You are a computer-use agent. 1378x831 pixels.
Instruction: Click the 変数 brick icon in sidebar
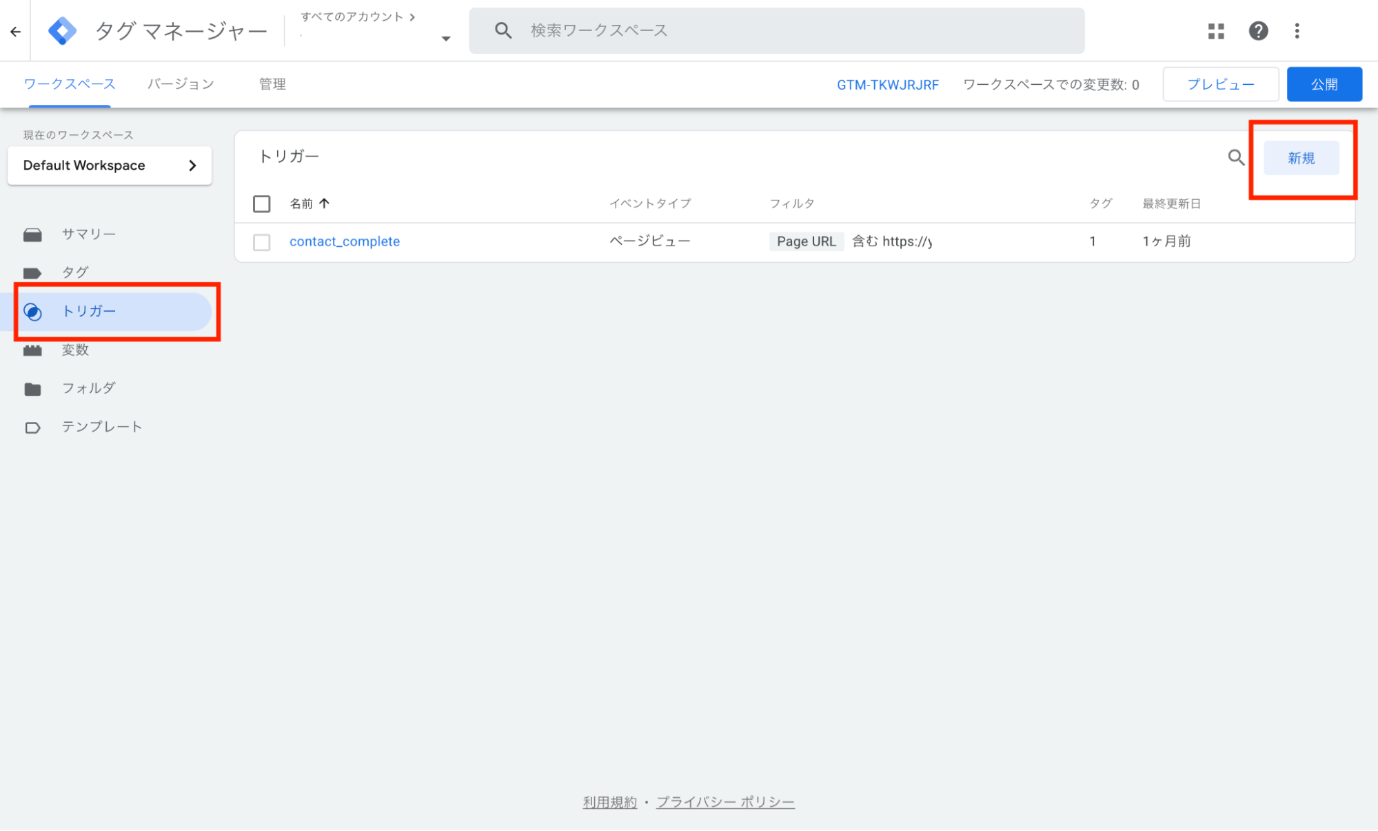click(32, 350)
